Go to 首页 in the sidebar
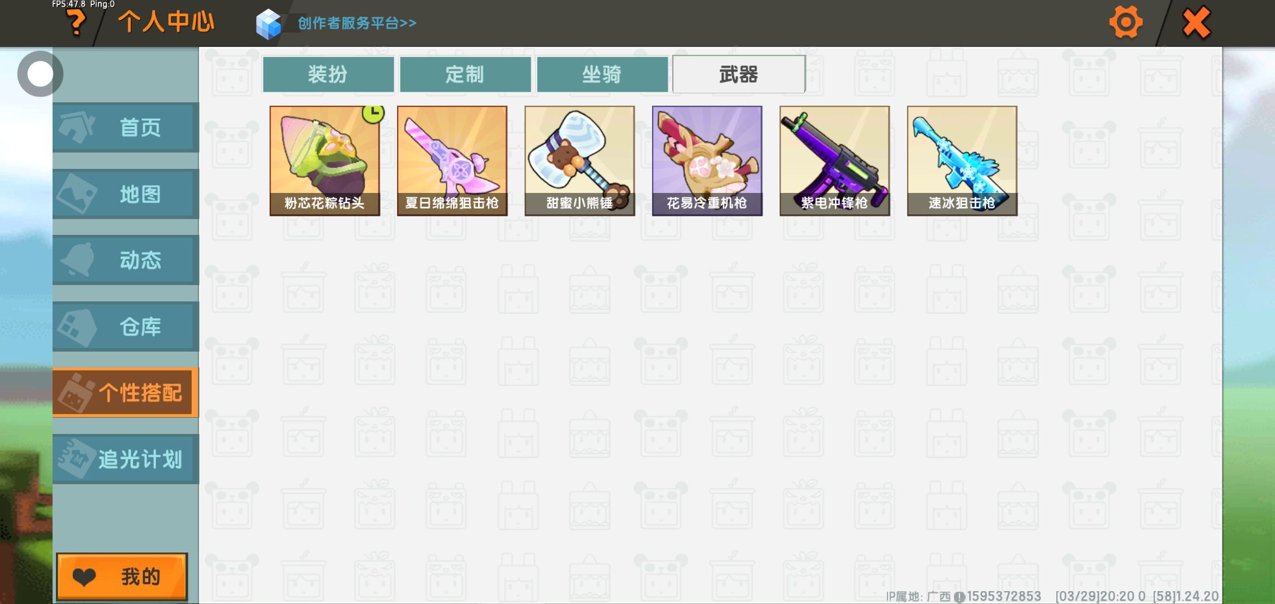Viewport: 1275px width, 604px height. pyautogui.click(x=126, y=127)
